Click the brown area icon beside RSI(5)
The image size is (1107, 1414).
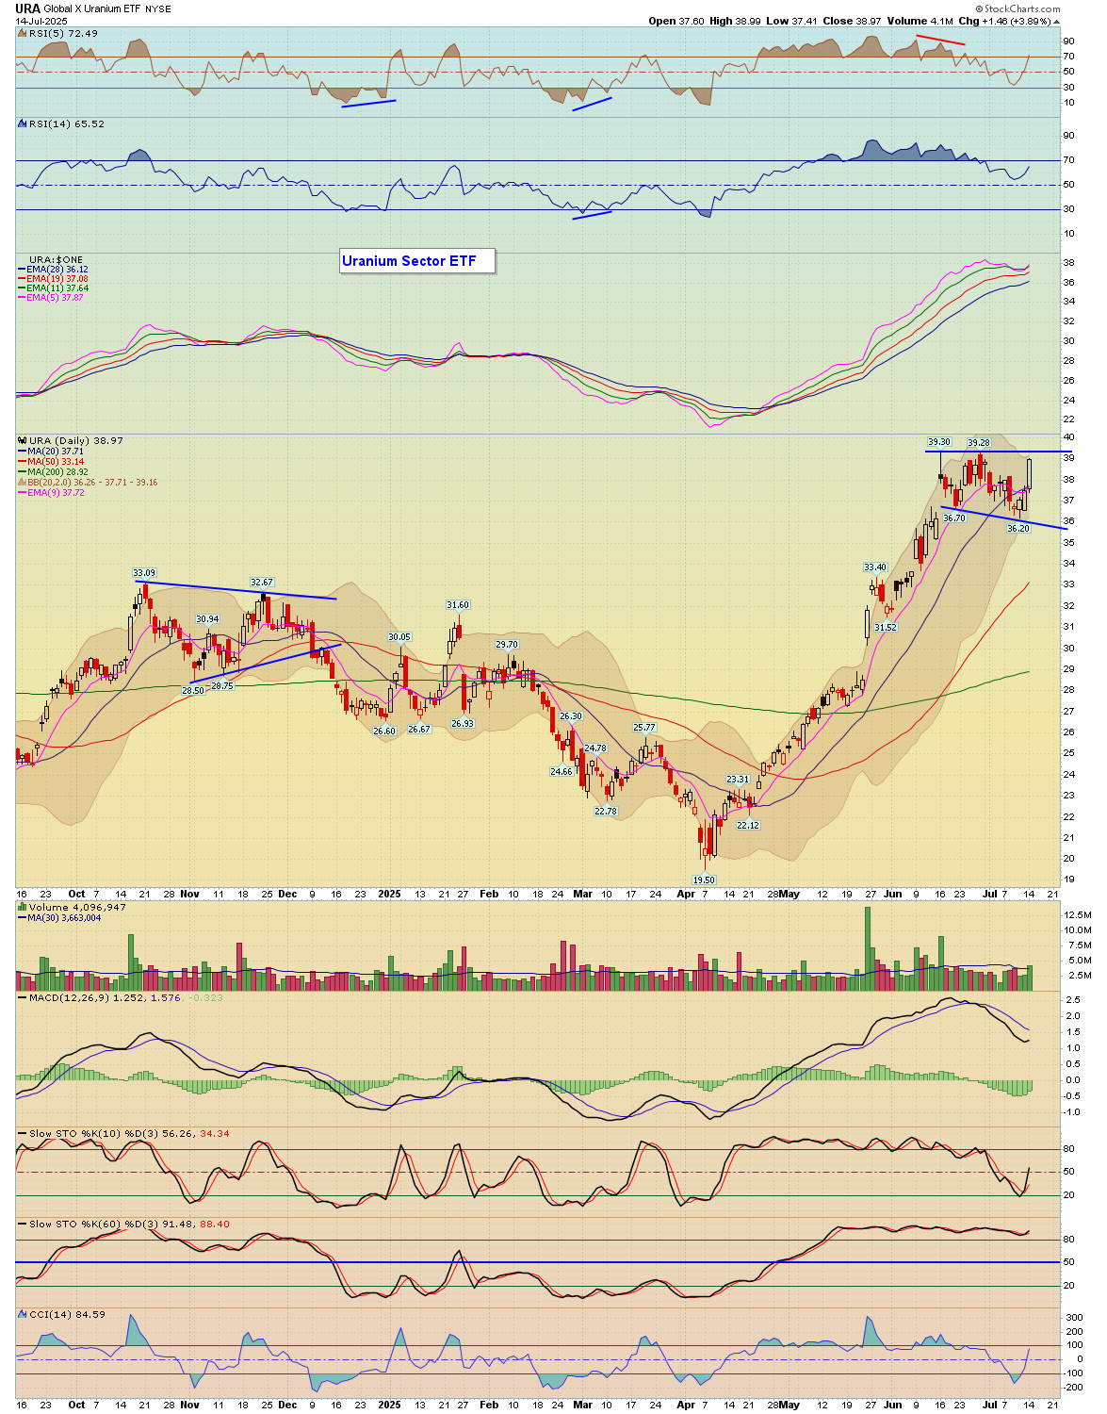pos(23,34)
